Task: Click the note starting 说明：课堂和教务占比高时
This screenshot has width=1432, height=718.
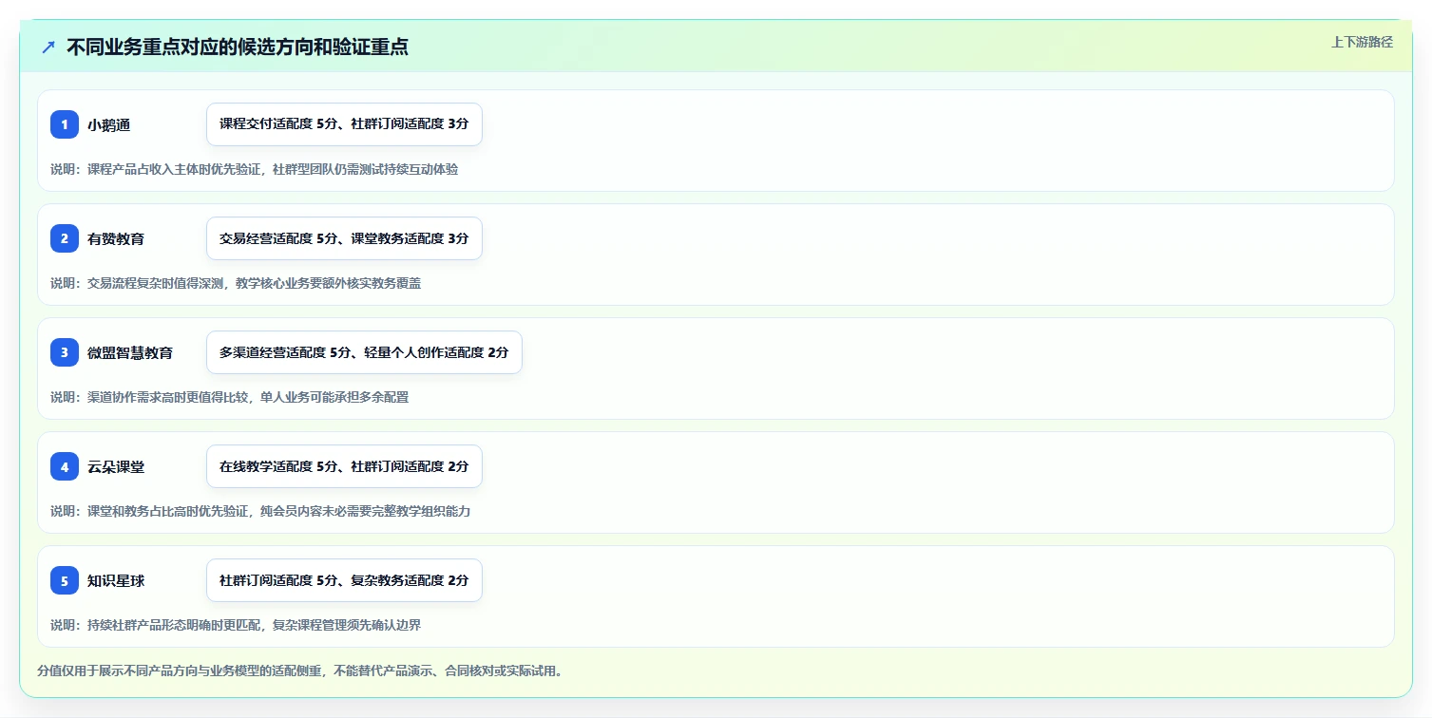Action: (x=260, y=511)
